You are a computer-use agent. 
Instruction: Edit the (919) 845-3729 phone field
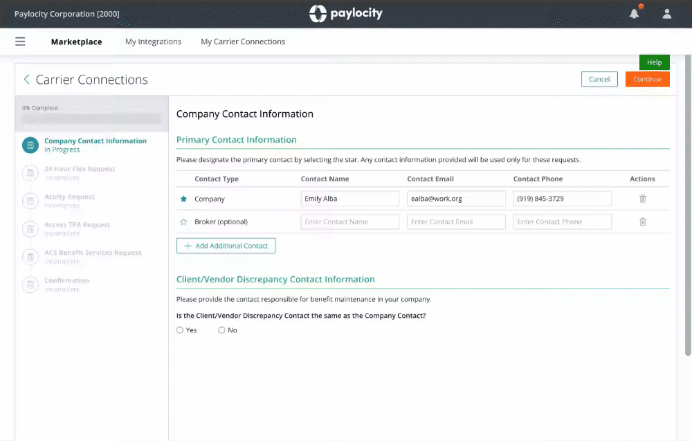[562, 199]
